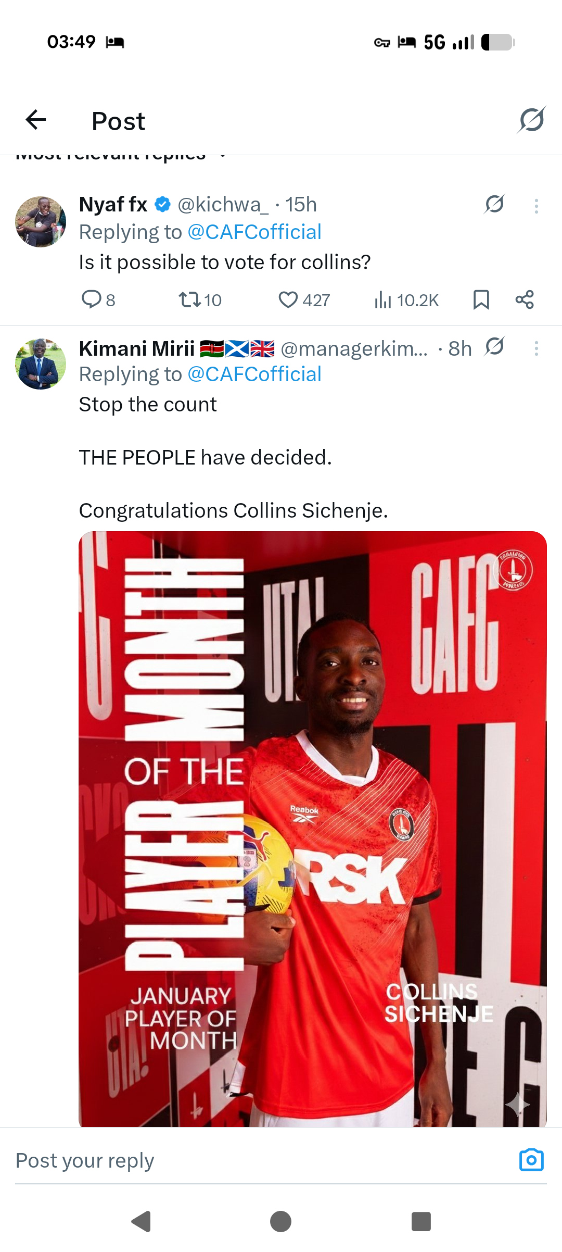This screenshot has width=562, height=1252.
Task: Open @CAFCofficial link in Nyaf fx's reply
Action: (254, 232)
